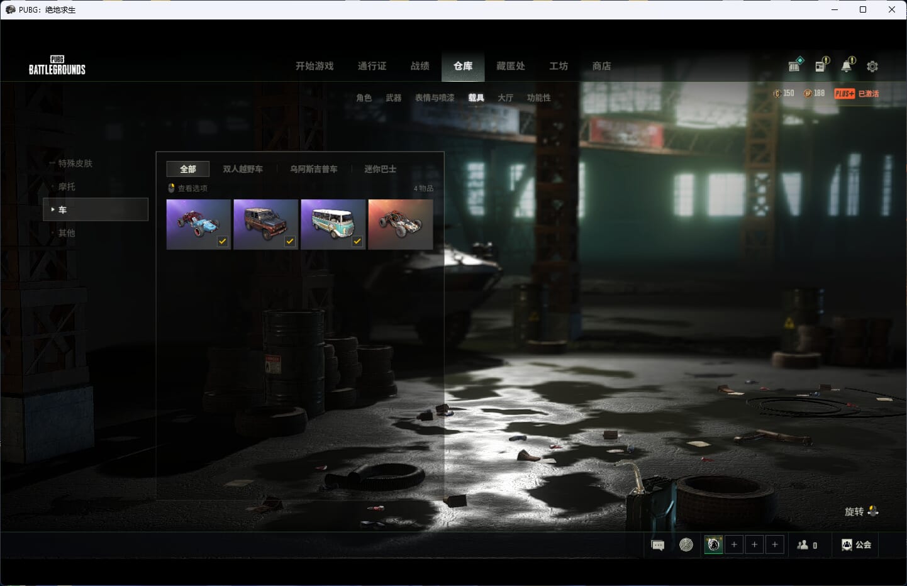Select the 载具 vehicle sub-tab

476,98
